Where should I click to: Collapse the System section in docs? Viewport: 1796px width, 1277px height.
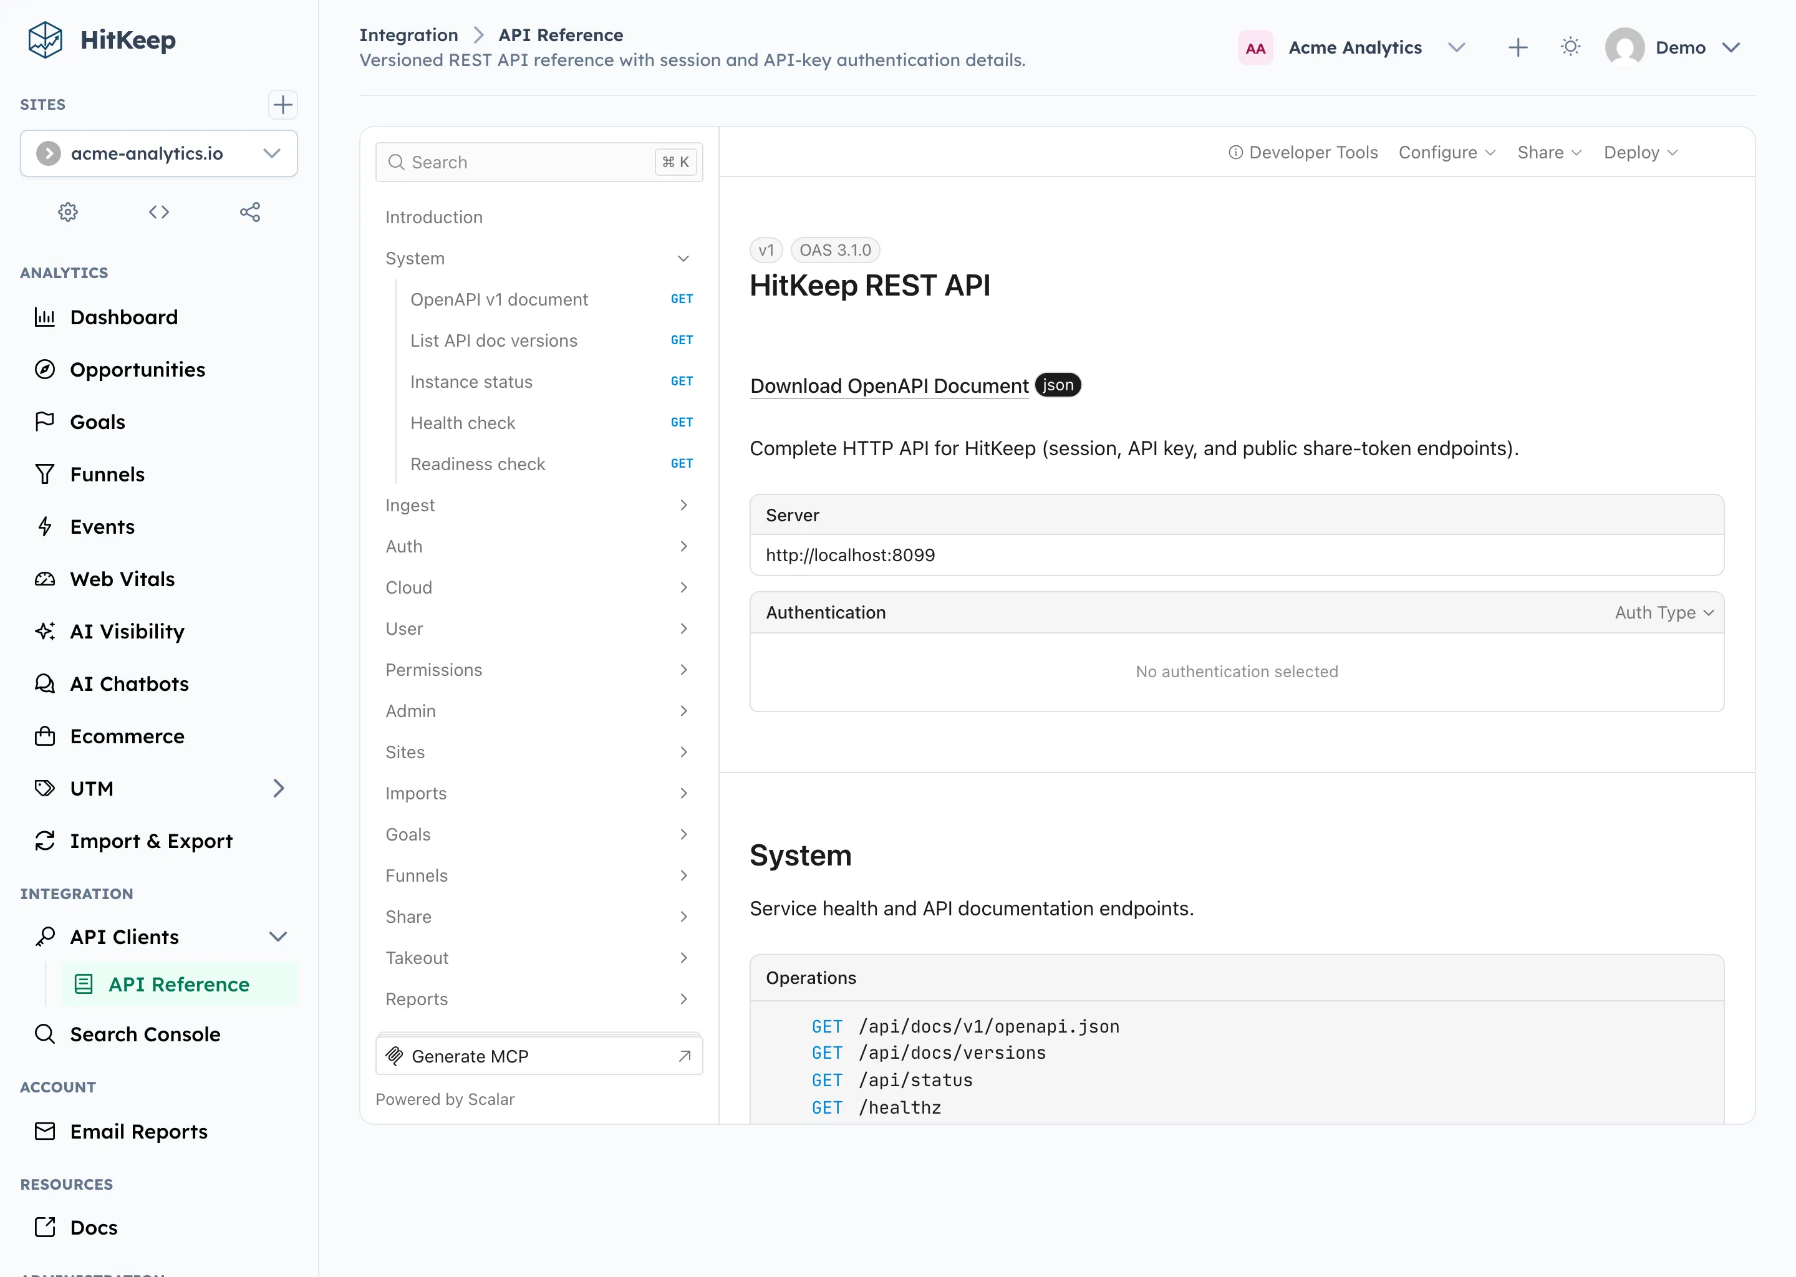683,259
